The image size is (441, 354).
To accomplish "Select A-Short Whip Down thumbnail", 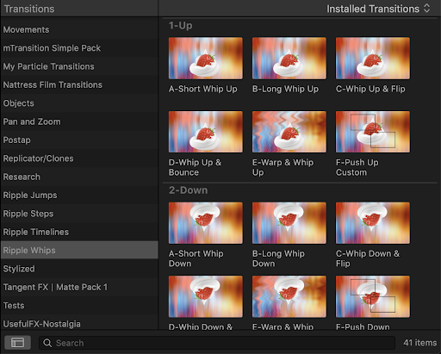I will click(206, 223).
